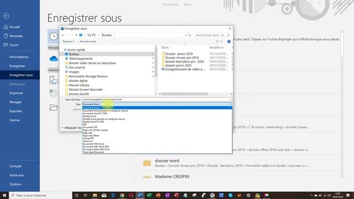
Task: Click Fermer in the left menu
Action: (x=15, y=120)
